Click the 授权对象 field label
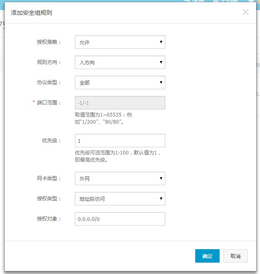The height and width of the screenshot is (274, 260). pyautogui.click(x=49, y=219)
